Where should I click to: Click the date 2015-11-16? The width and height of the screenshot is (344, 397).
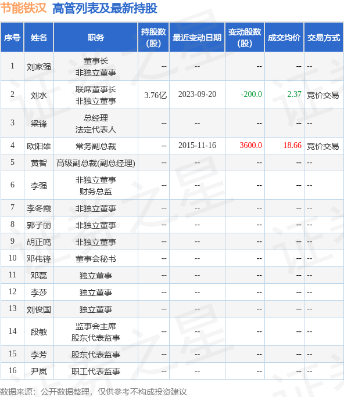tap(197, 145)
